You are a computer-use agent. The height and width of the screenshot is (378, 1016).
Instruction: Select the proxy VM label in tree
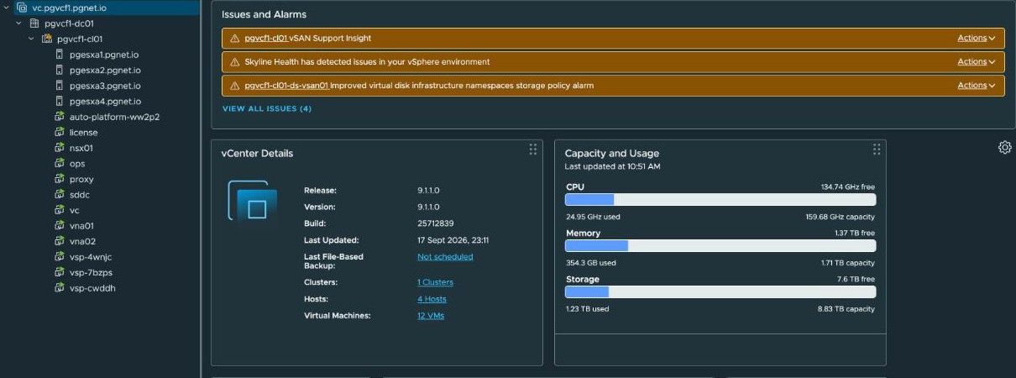[82, 179]
